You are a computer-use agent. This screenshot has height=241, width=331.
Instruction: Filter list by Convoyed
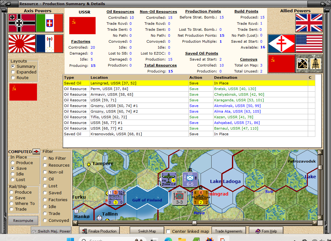(x=45, y=221)
